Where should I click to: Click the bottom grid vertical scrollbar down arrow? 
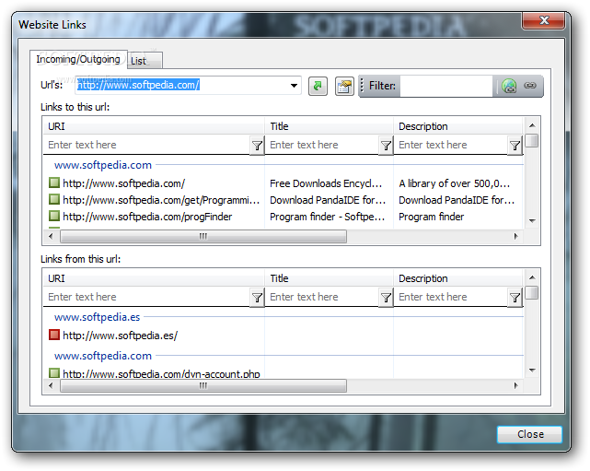532,371
